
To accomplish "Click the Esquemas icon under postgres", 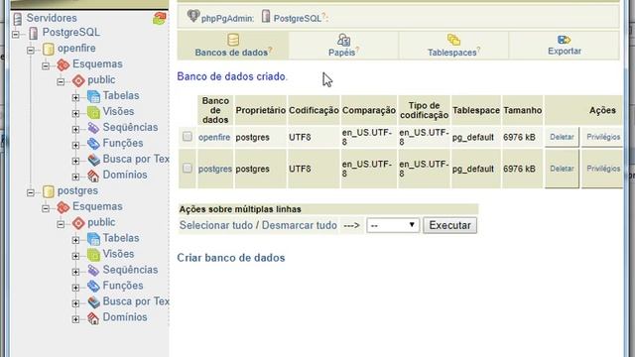I will coord(63,207).
